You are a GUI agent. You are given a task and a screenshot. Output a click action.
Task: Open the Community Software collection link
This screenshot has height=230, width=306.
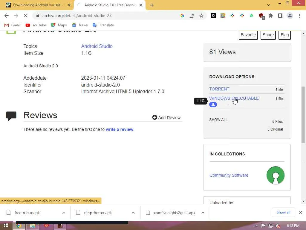[229, 175]
